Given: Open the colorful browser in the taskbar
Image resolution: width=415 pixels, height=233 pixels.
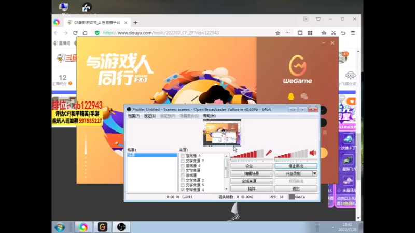Looking at the screenshot, I should click(x=84, y=227).
